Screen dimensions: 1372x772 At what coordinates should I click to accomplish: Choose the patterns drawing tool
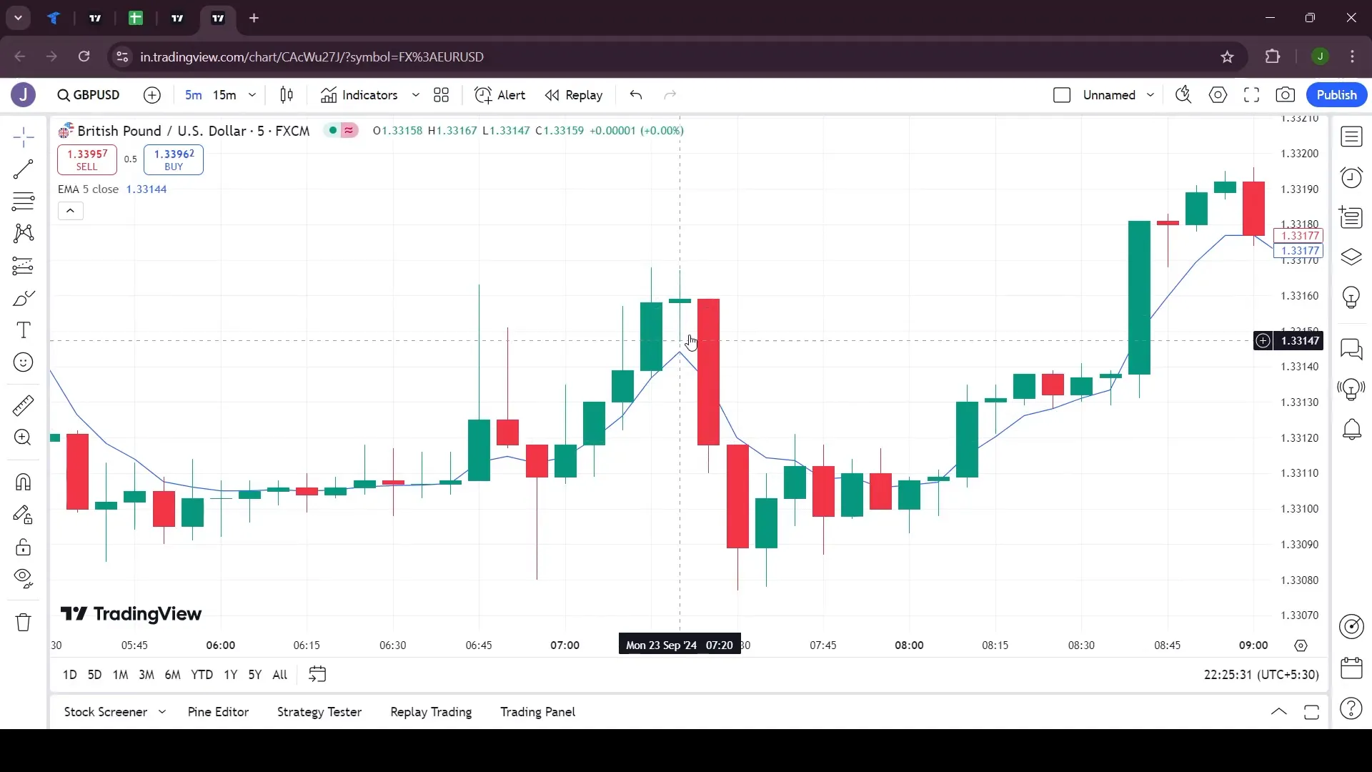[23, 233]
